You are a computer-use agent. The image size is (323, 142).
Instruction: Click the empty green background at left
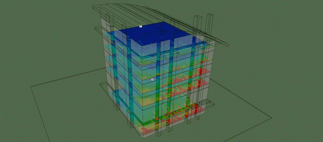pyautogui.click(x=47, y=47)
